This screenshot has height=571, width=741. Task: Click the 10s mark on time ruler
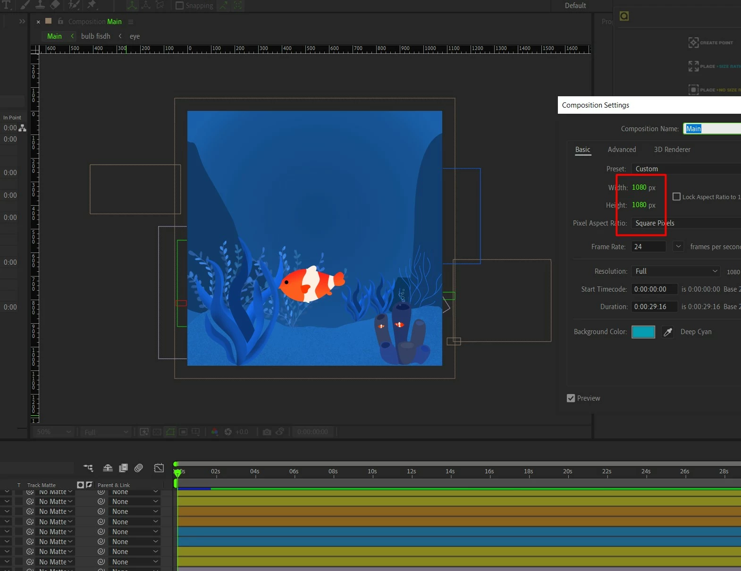(372, 471)
